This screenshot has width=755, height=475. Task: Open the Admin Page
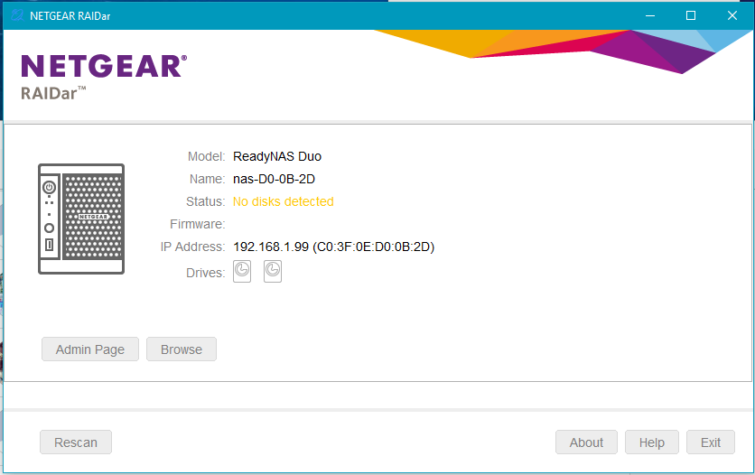tap(90, 349)
